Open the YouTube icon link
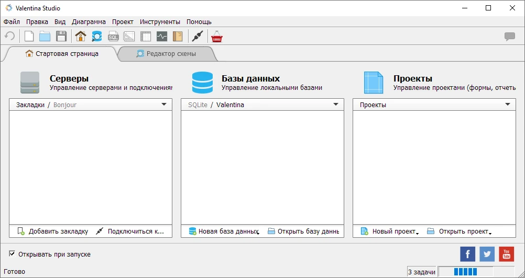This screenshot has height=278, width=525. pos(506,254)
